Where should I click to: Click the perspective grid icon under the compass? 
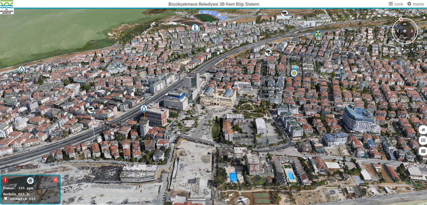[393, 49]
